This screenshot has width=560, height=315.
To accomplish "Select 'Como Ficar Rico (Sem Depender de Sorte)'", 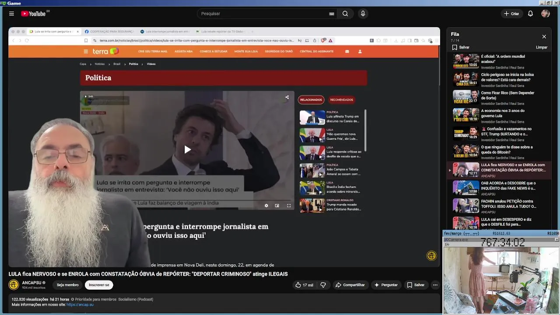I will (x=499, y=98).
